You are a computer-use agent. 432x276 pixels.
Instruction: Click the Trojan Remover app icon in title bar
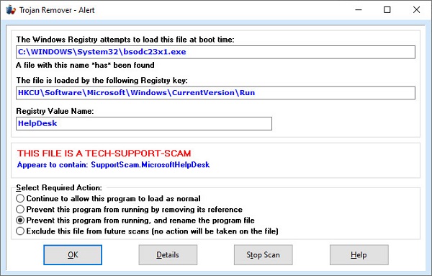click(x=11, y=10)
